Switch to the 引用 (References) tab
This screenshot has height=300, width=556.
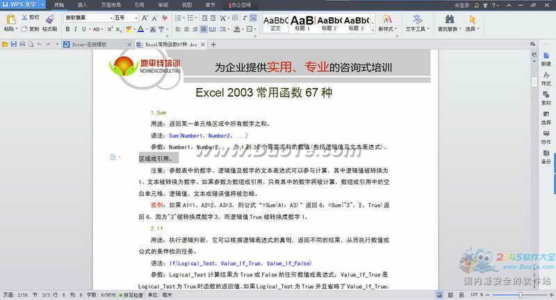140,5
